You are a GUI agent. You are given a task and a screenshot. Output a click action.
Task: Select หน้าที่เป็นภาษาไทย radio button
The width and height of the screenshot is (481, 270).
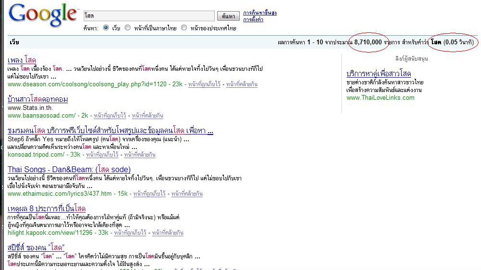click(x=128, y=27)
